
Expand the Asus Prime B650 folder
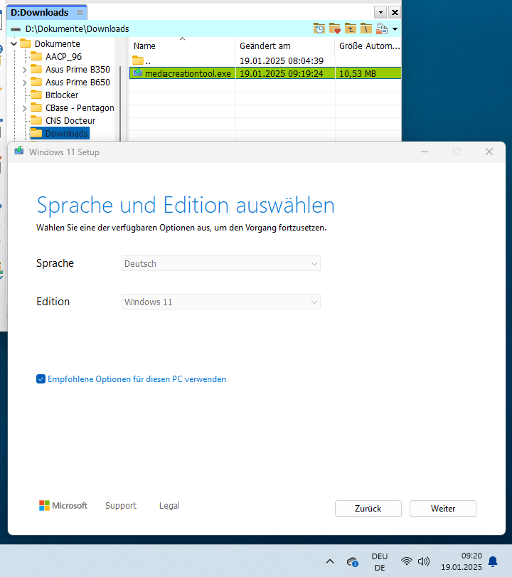[x=25, y=83]
